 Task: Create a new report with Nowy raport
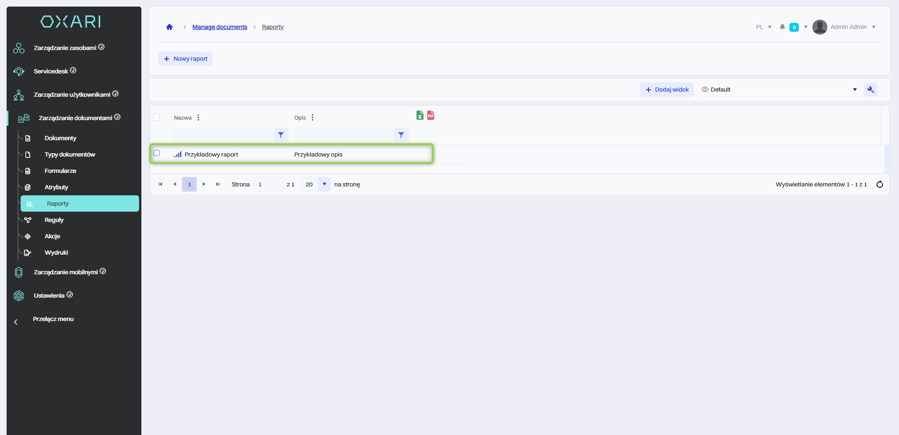[x=185, y=59]
